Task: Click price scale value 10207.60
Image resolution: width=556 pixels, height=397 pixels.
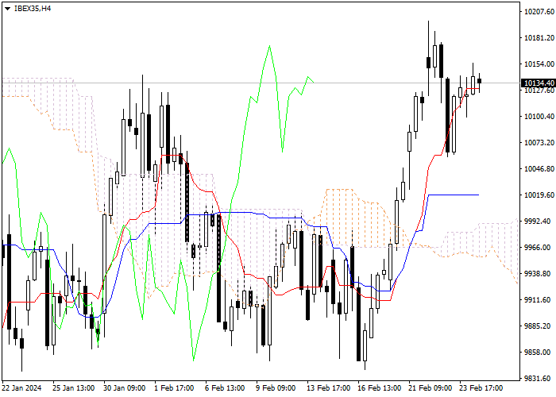Action: [539, 12]
